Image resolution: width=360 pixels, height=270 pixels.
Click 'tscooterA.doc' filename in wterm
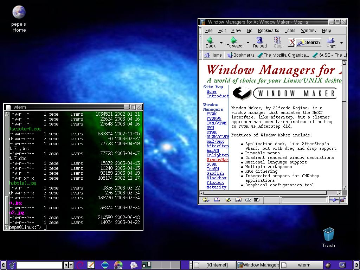tap(25, 129)
